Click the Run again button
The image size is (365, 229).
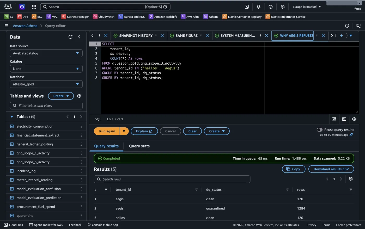[x=107, y=131]
